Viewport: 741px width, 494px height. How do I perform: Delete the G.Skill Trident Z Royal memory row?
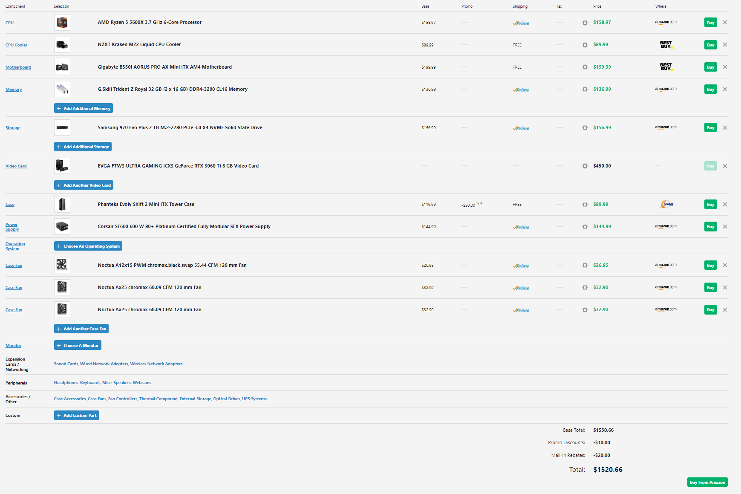click(725, 89)
